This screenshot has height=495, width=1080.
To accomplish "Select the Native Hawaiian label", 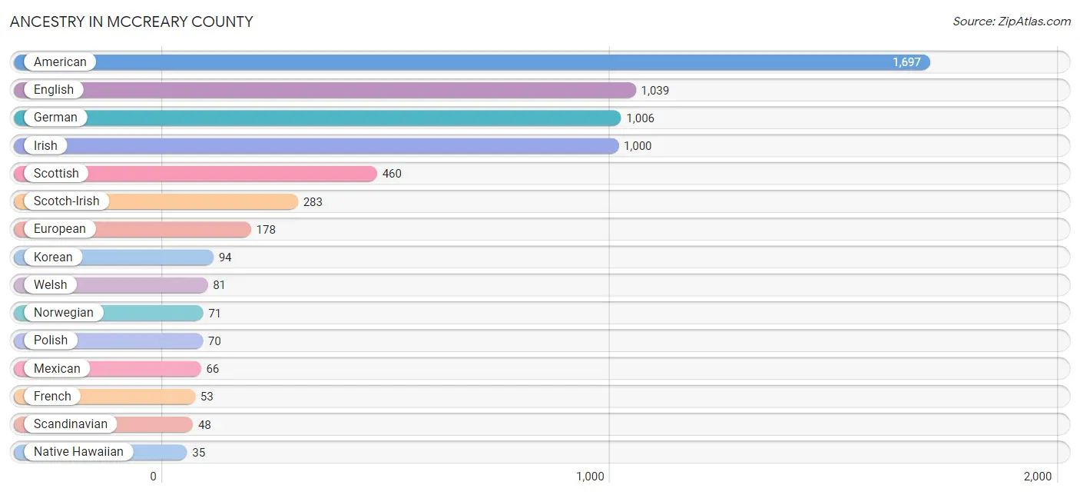I will pyautogui.click(x=78, y=451).
